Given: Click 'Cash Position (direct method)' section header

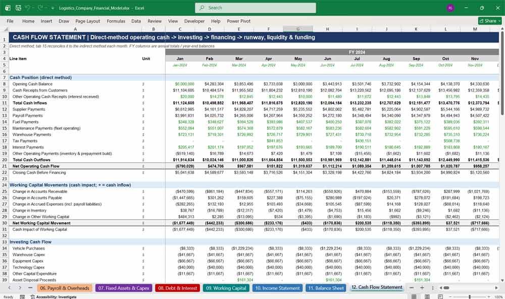Looking at the screenshot, I should (x=40, y=78).
